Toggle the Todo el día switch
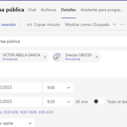 point(99,102)
